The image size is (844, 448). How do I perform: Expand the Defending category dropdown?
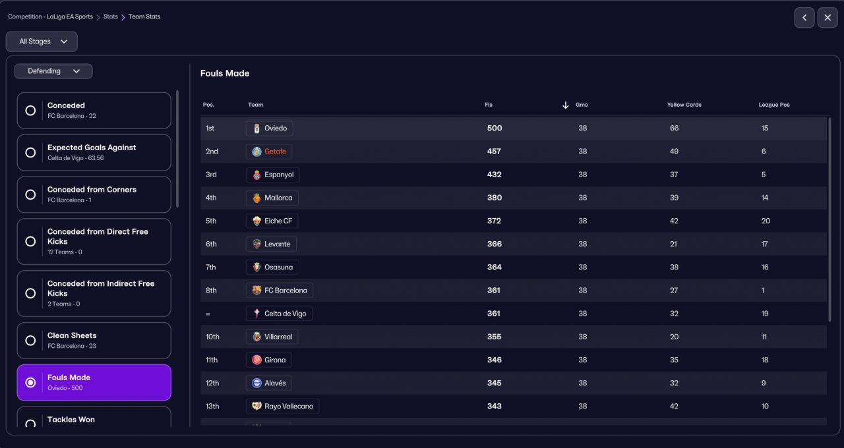point(53,71)
